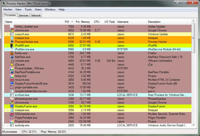
Task: Click the vmware.exe process icon
Action: [x=12, y=61]
